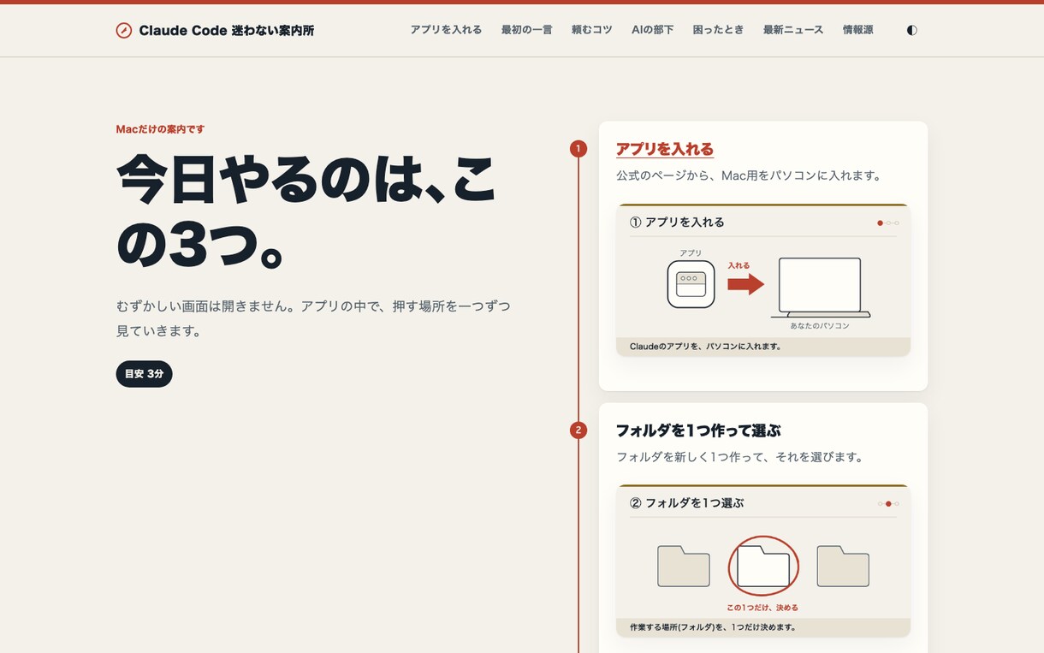Click the 目安 3分 badge
The height and width of the screenshot is (653, 1044).
click(144, 374)
